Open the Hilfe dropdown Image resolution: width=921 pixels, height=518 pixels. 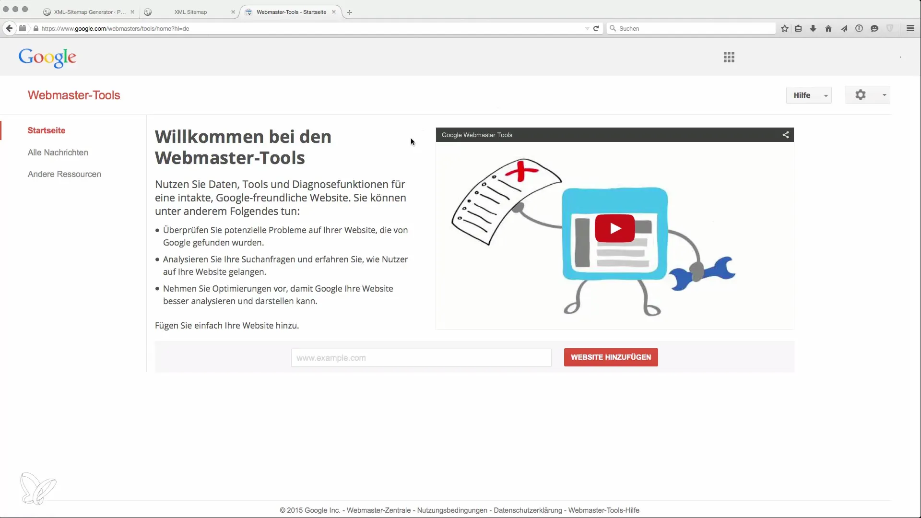(x=809, y=95)
